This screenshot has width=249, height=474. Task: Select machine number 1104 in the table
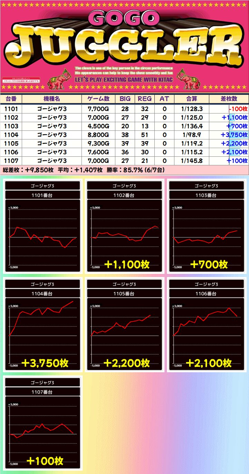(11, 135)
